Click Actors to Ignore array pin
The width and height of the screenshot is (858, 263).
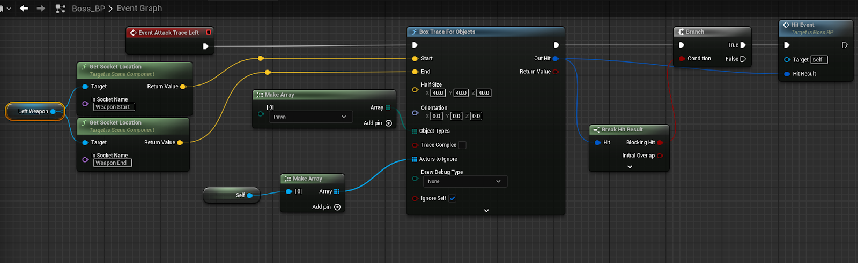[x=415, y=159]
